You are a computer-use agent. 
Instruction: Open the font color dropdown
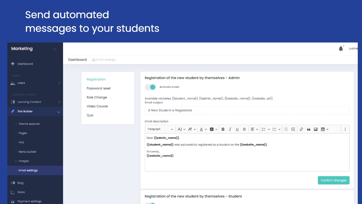(x=203, y=129)
